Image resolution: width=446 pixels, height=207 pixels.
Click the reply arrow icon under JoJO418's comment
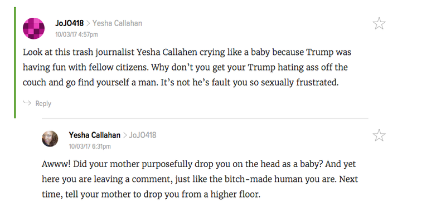(x=27, y=103)
